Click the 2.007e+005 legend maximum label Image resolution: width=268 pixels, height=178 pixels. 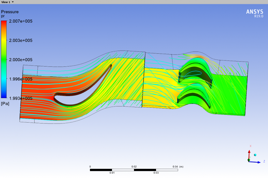[x=21, y=21]
